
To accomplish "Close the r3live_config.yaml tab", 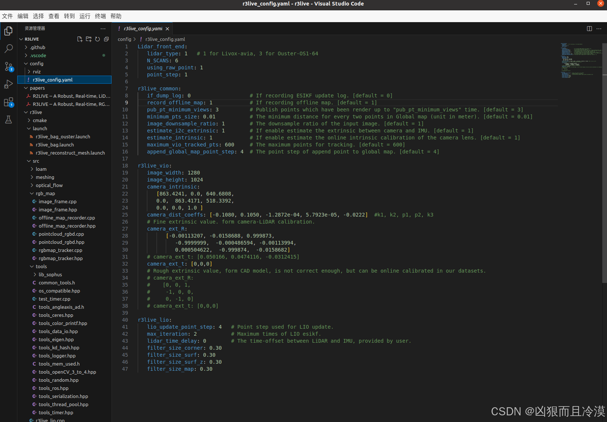I will tap(167, 29).
